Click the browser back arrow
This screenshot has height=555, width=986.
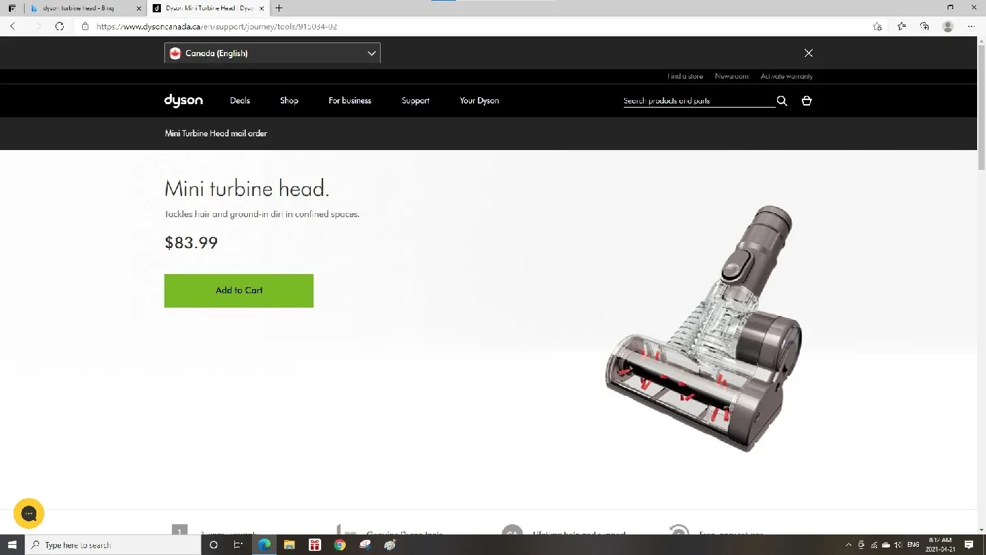pyautogui.click(x=13, y=26)
